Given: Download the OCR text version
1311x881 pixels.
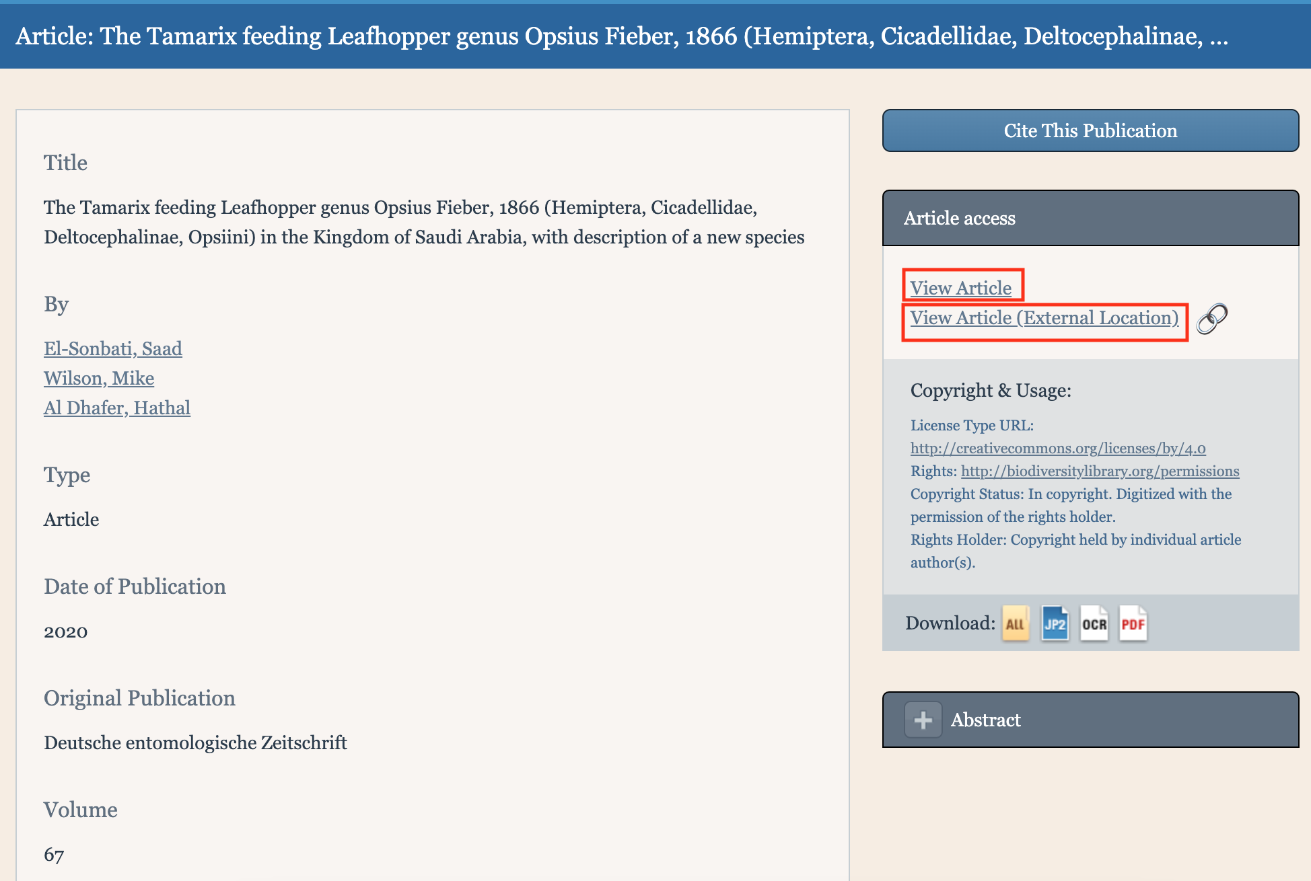Looking at the screenshot, I should click(x=1094, y=623).
